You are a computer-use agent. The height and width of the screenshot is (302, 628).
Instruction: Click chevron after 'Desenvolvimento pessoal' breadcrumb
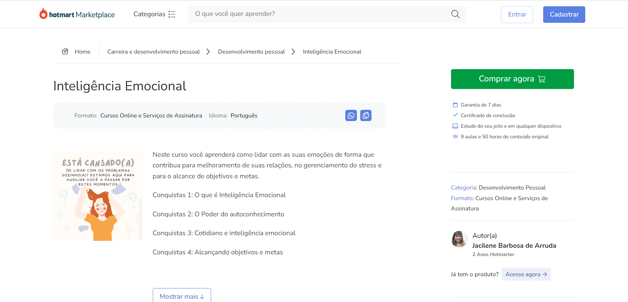[x=293, y=52]
